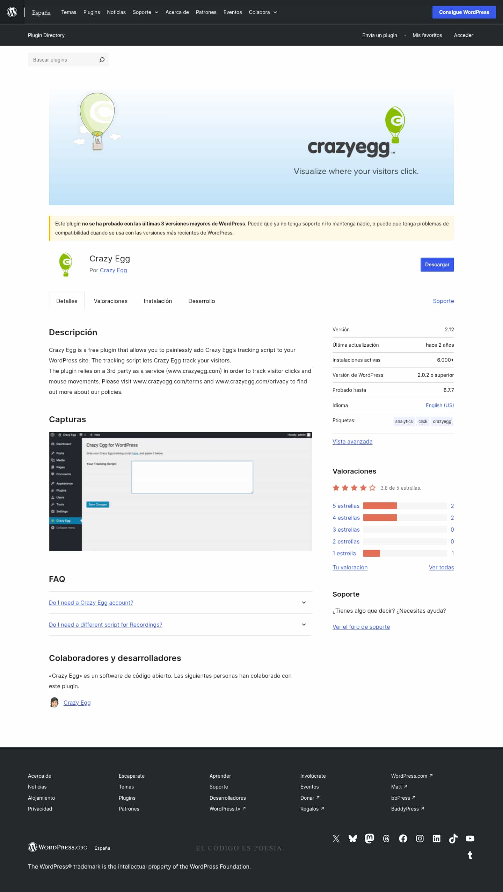This screenshot has height=892, width=503.
Task: Click the Consigue WordPress button
Action: coord(464,12)
